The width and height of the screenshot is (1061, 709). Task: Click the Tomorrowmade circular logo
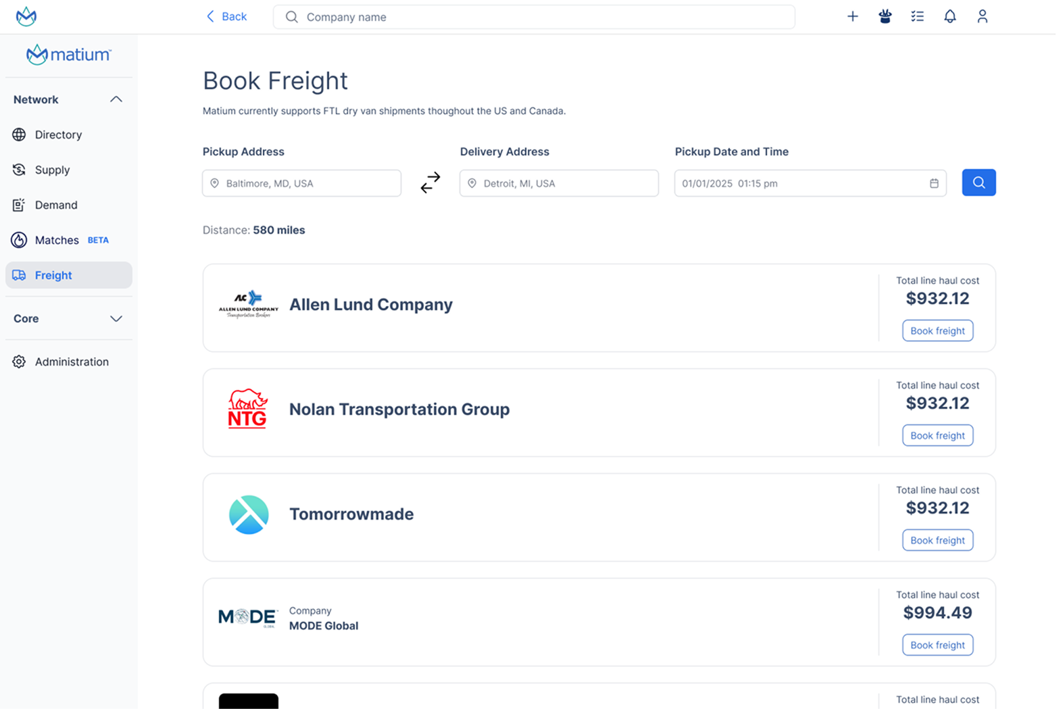[x=249, y=514]
